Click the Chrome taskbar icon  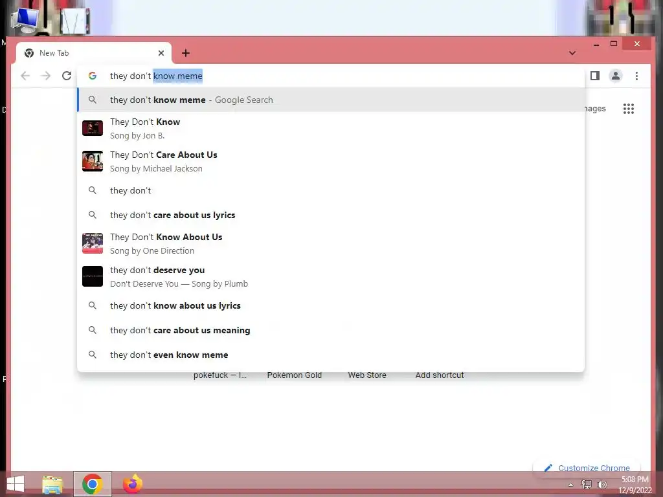point(93,484)
